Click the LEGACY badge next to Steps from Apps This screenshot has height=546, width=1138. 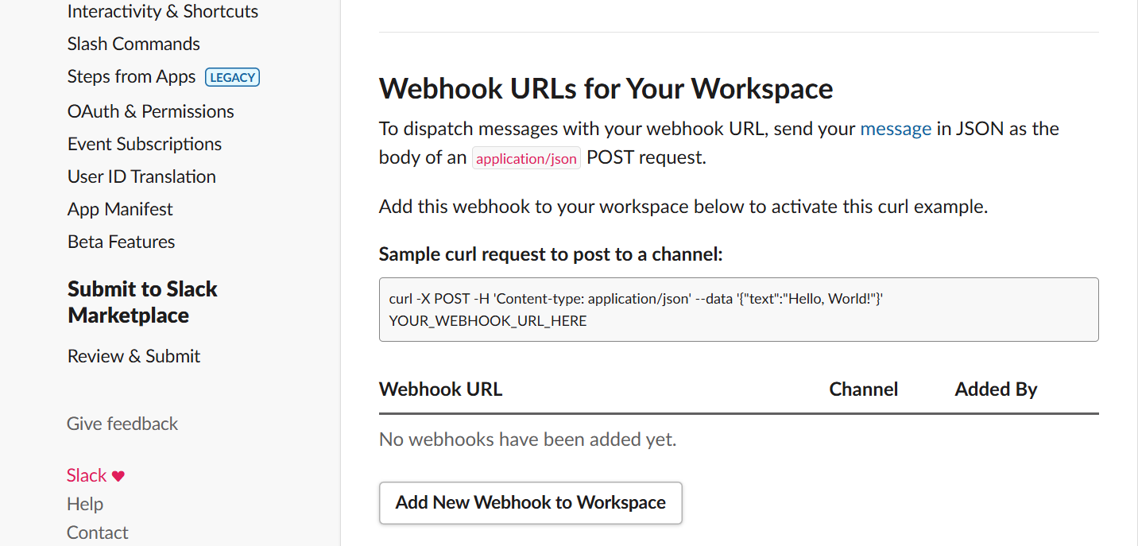tap(232, 78)
